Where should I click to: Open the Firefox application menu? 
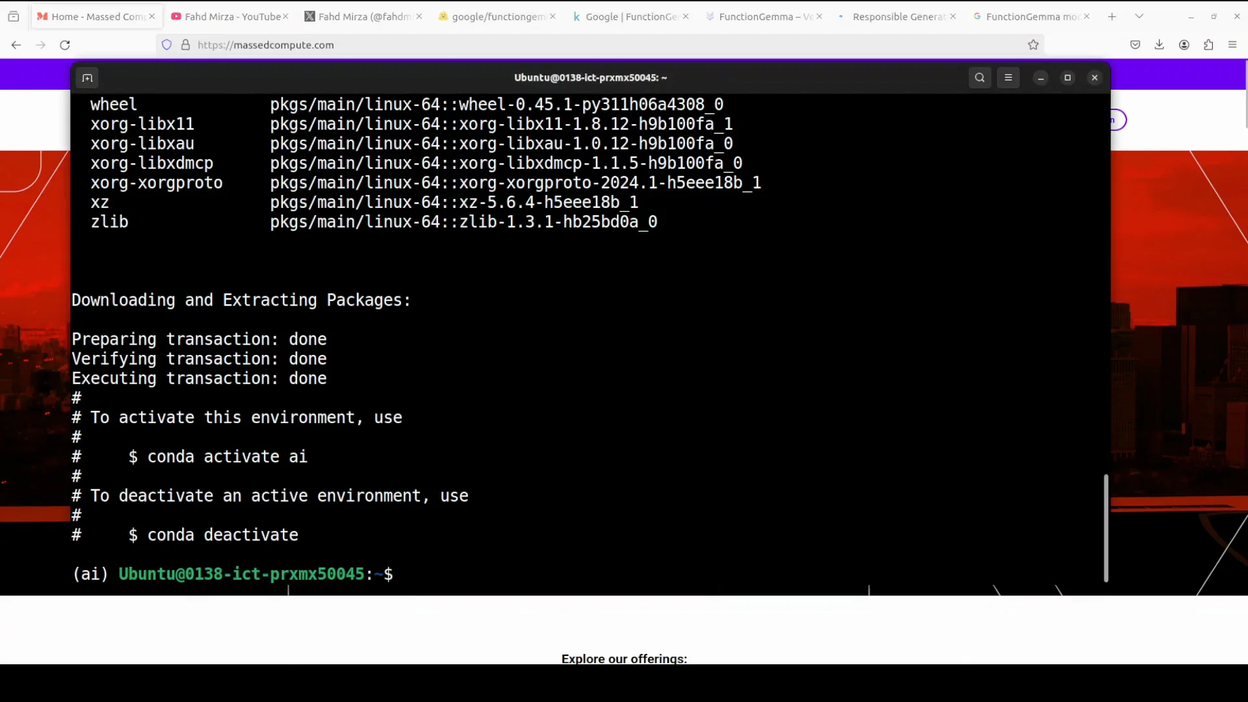pos(1232,45)
